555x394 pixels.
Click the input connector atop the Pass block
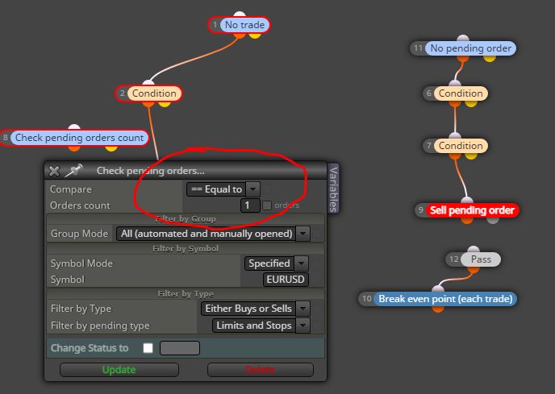click(474, 249)
